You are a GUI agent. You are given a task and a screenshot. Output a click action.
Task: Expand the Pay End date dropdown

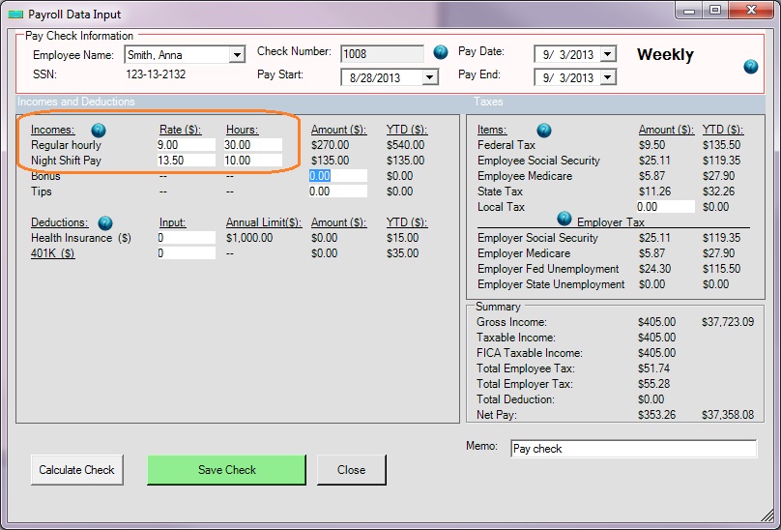607,76
